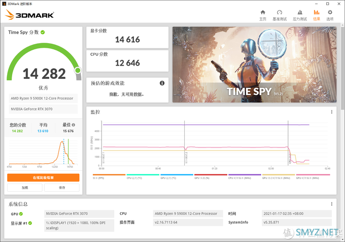This screenshot has width=345, height=242.
Task: Click the CPU score 12 646 value
Action: (x=127, y=63)
